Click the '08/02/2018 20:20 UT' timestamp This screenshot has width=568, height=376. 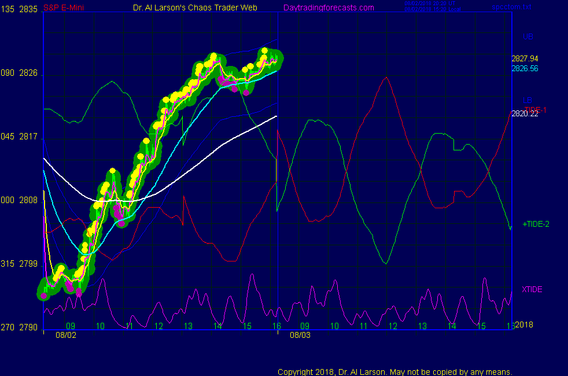tap(430, 3)
